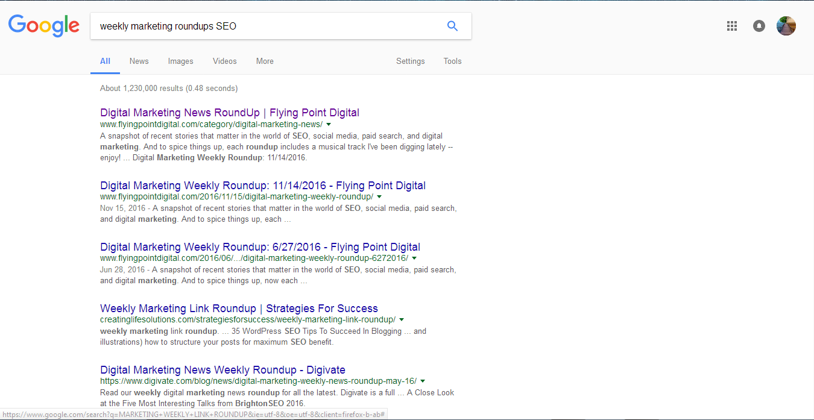
Task: Switch to the Videos tab
Action: click(x=224, y=61)
